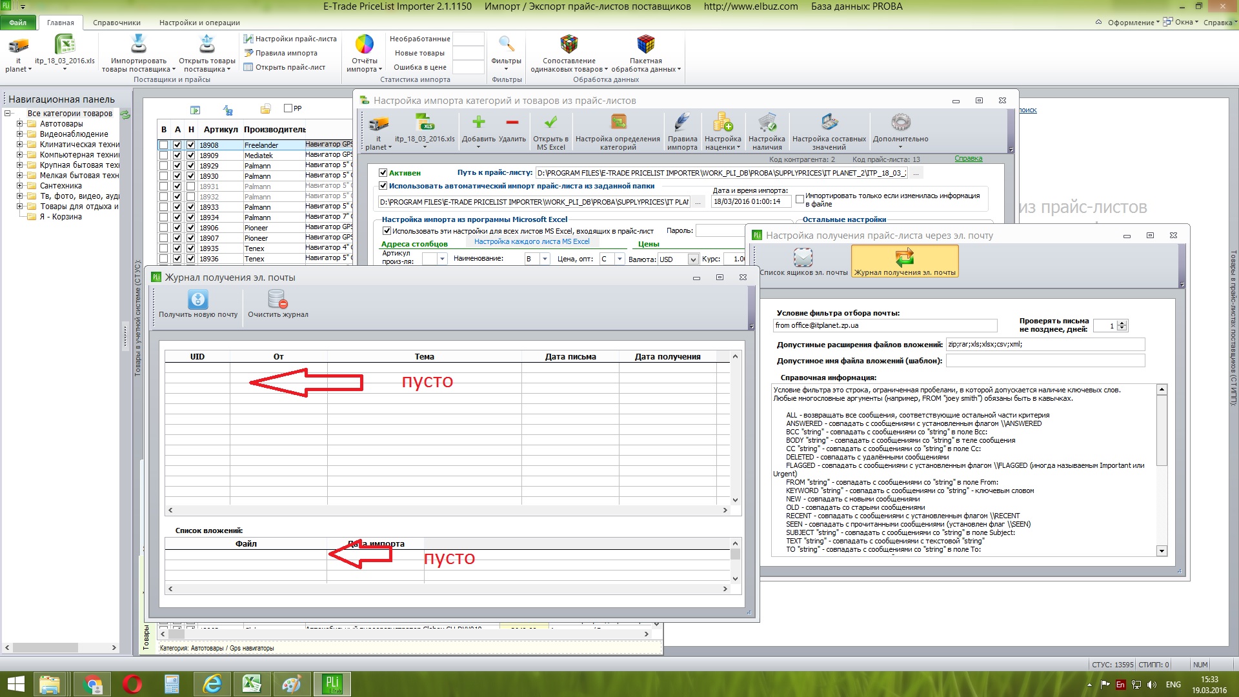Open 'Артикул произ-ля' column dropdown
Image resolution: width=1239 pixels, height=697 pixels.
(442, 259)
